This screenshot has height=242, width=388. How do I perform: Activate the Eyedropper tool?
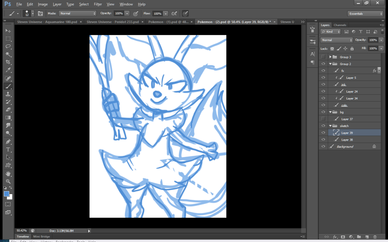[x=8, y=70]
